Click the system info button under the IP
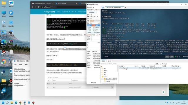 (92, 12)
